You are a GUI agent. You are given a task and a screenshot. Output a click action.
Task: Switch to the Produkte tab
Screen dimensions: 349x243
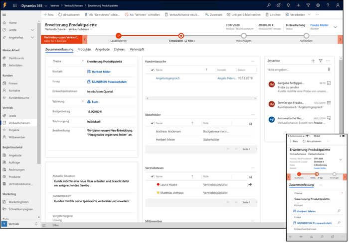tap(84, 49)
